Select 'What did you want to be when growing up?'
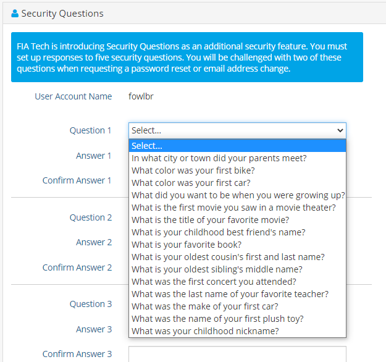The width and height of the screenshot is (386, 362). (x=237, y=195)
